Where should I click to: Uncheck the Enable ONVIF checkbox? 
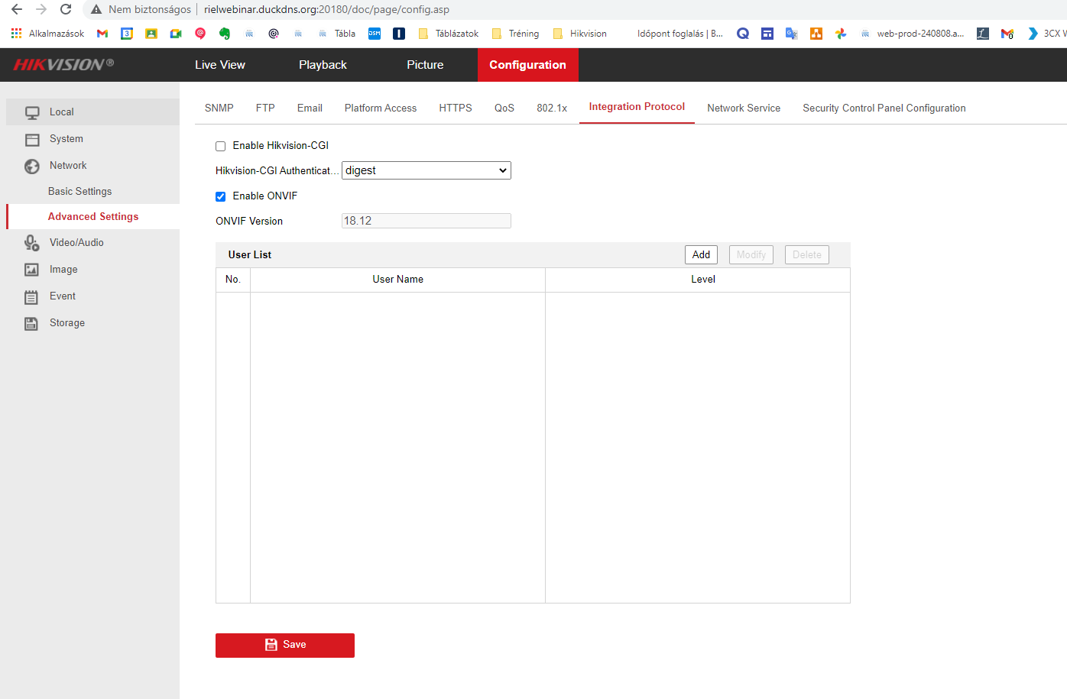pos(220,196)
